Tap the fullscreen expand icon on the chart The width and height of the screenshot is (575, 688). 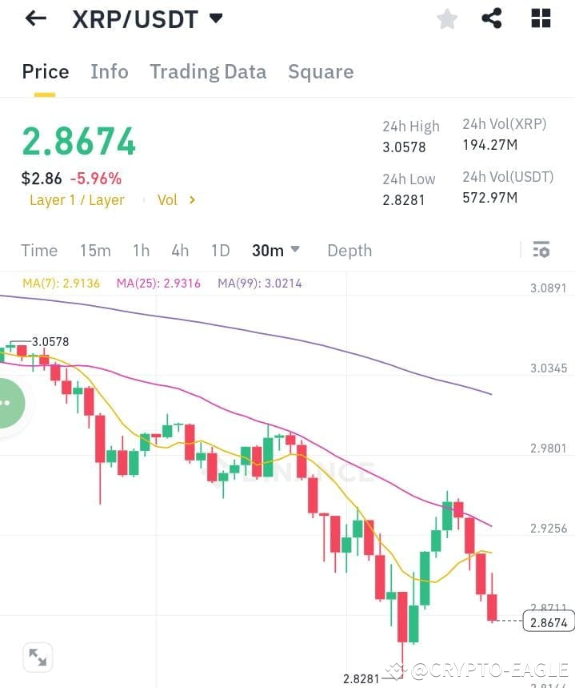38,657
